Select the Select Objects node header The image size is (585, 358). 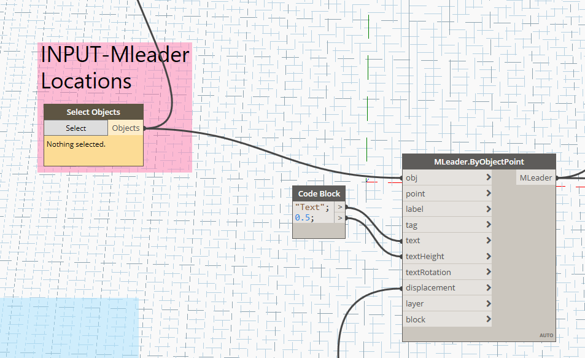tap(93, 112)
